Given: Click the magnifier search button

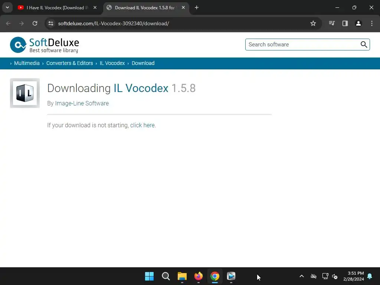Looking at the screenshot, I should [x=364, y=45].
